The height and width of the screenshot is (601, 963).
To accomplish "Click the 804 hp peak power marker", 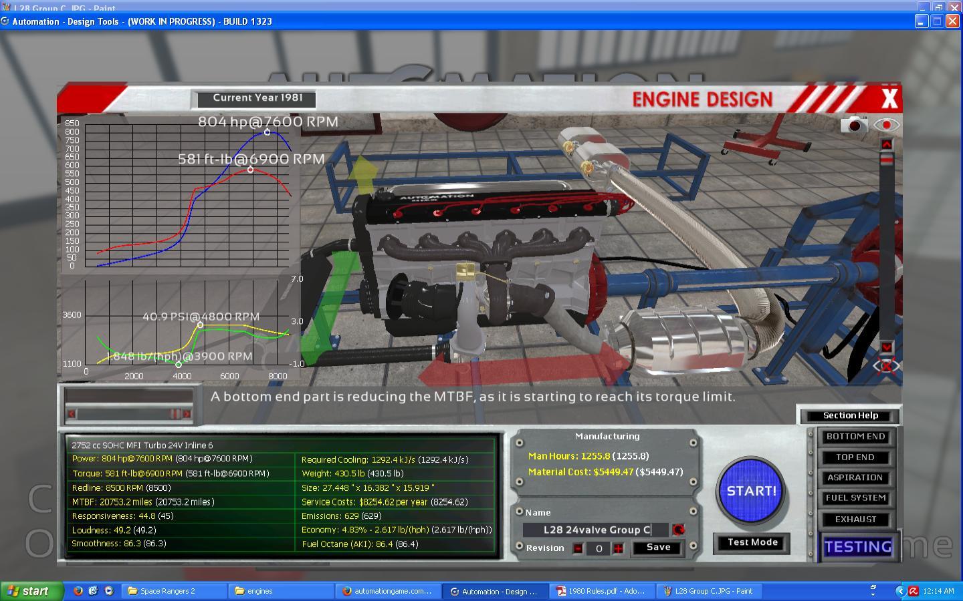I will coord(267,132).
